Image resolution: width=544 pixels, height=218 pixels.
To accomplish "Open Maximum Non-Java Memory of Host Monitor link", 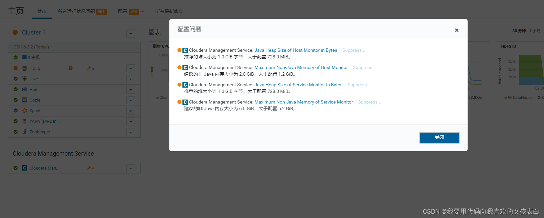I will click(x=301, y=67).
